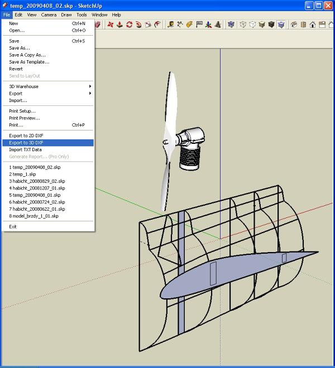The width and height of the screenshot is (335, 368).
Task: Expand the 3D Warehouse submenu arrow
Action: click(90, 86)
